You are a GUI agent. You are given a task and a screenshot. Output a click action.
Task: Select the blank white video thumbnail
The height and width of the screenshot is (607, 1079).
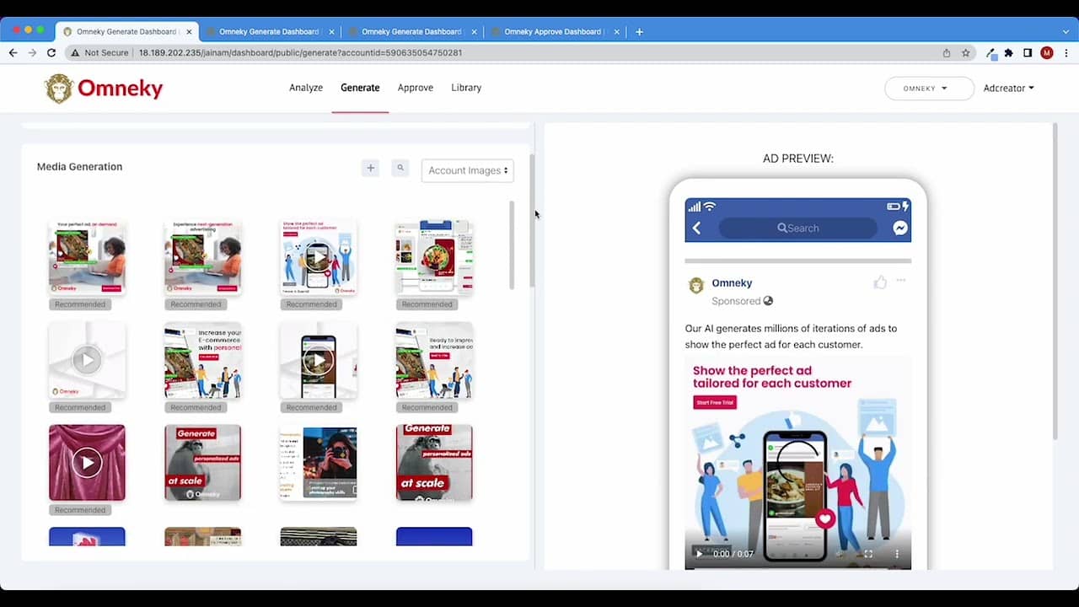(87, 360)
